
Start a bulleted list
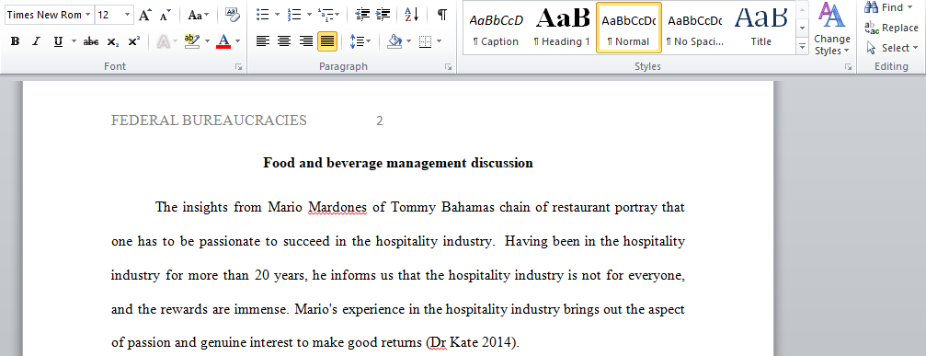(x=263, y=15)
